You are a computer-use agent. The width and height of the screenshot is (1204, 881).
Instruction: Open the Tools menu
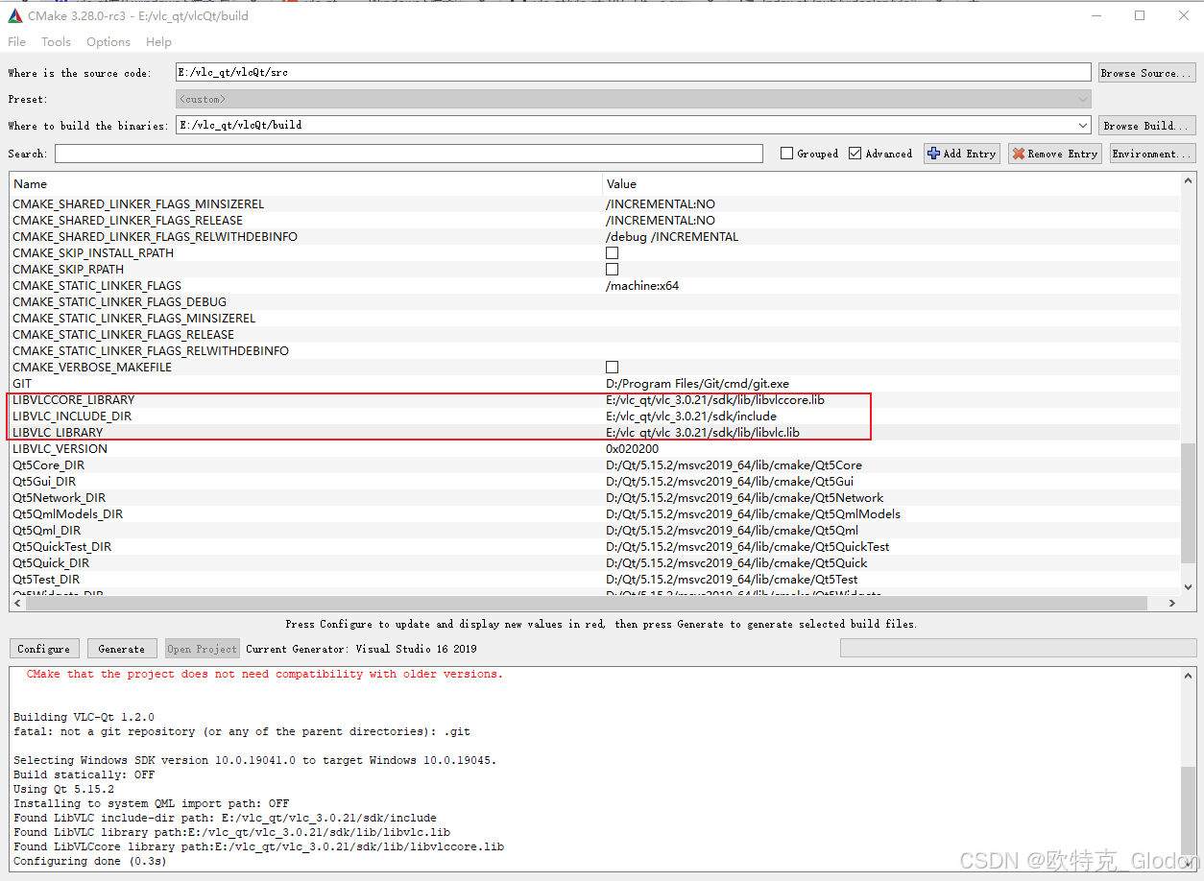(x=55, y=41)
